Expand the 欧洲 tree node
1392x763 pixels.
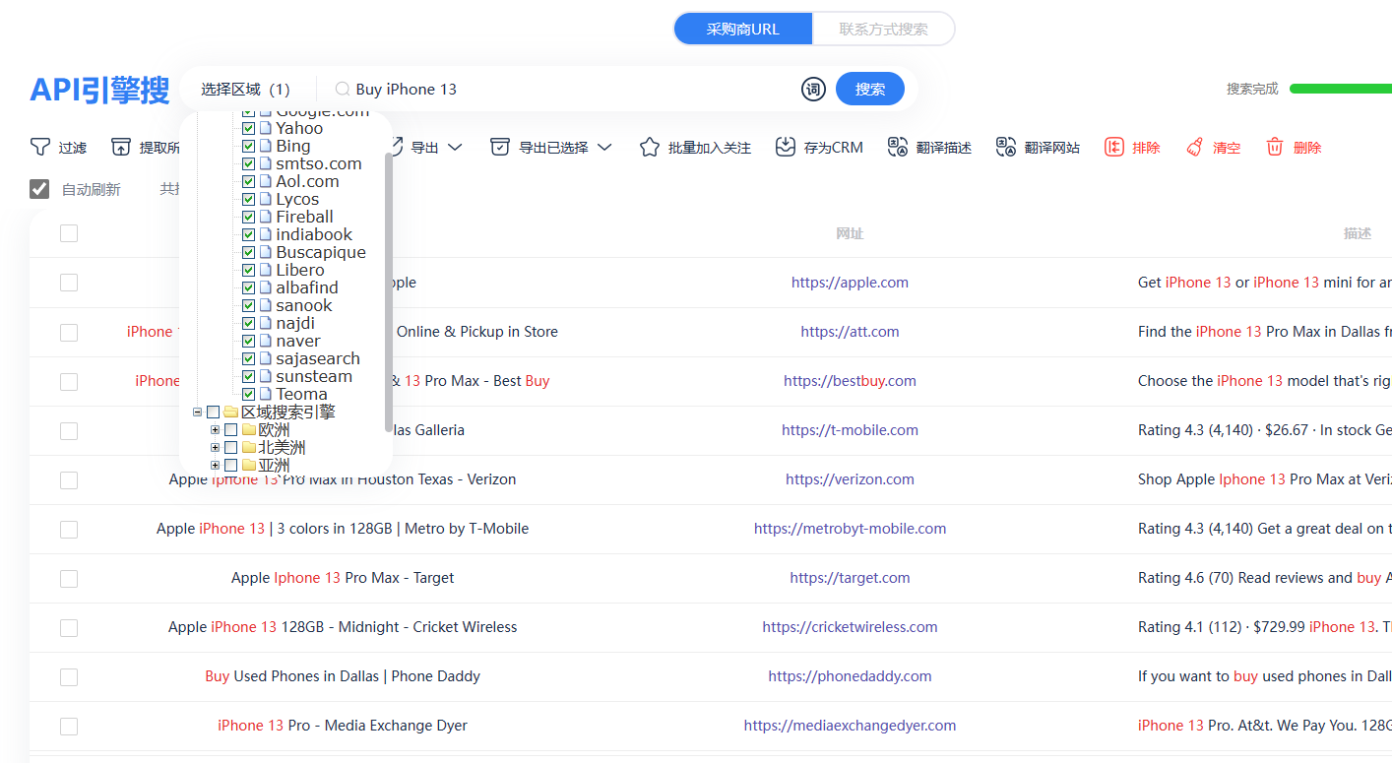tap(215, 429)
